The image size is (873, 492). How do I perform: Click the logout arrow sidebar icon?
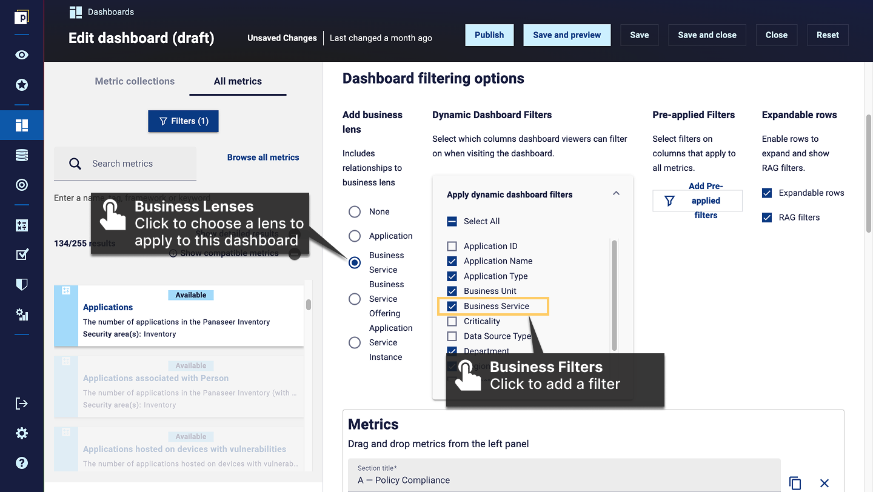click(22, 404)
